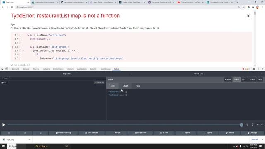Select the @@INIT action in the list
This screenshot has height=149, width=265.
pos(53,82)
